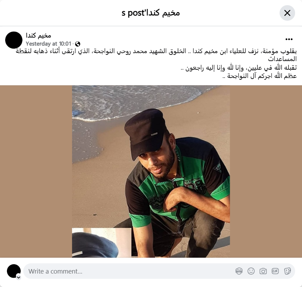
Task: Open the مخيم كندا page name link
Action: [x=39, y=36]
